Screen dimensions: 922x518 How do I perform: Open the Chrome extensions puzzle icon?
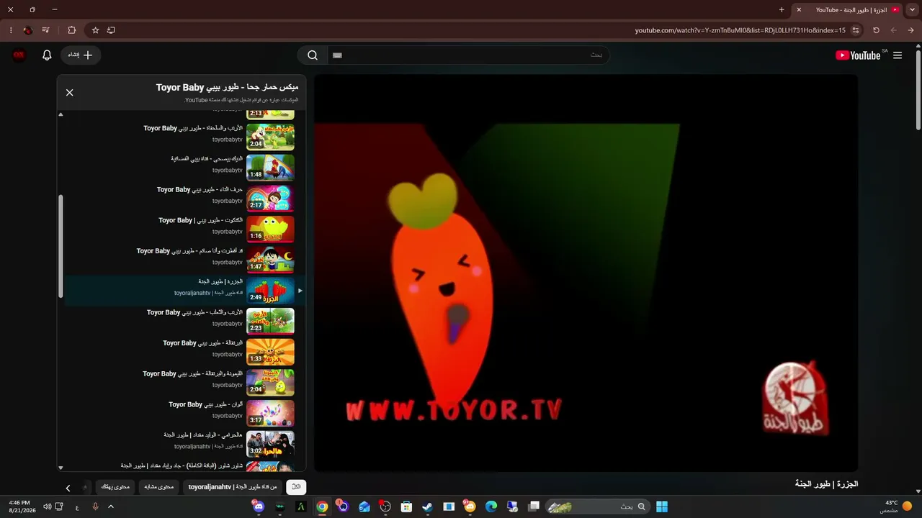point(71,30)
